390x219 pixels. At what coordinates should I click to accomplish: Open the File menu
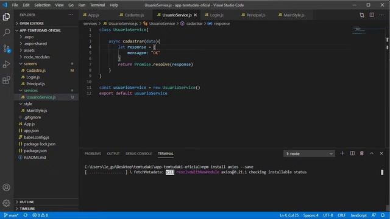click(15, 5)
